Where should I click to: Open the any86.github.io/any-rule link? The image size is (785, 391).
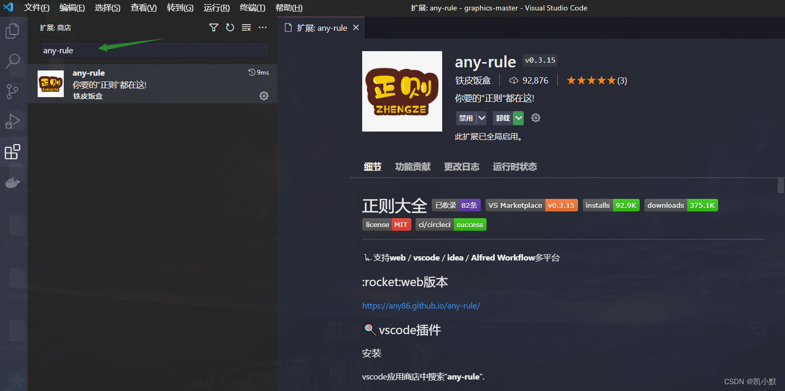[421, 306]
